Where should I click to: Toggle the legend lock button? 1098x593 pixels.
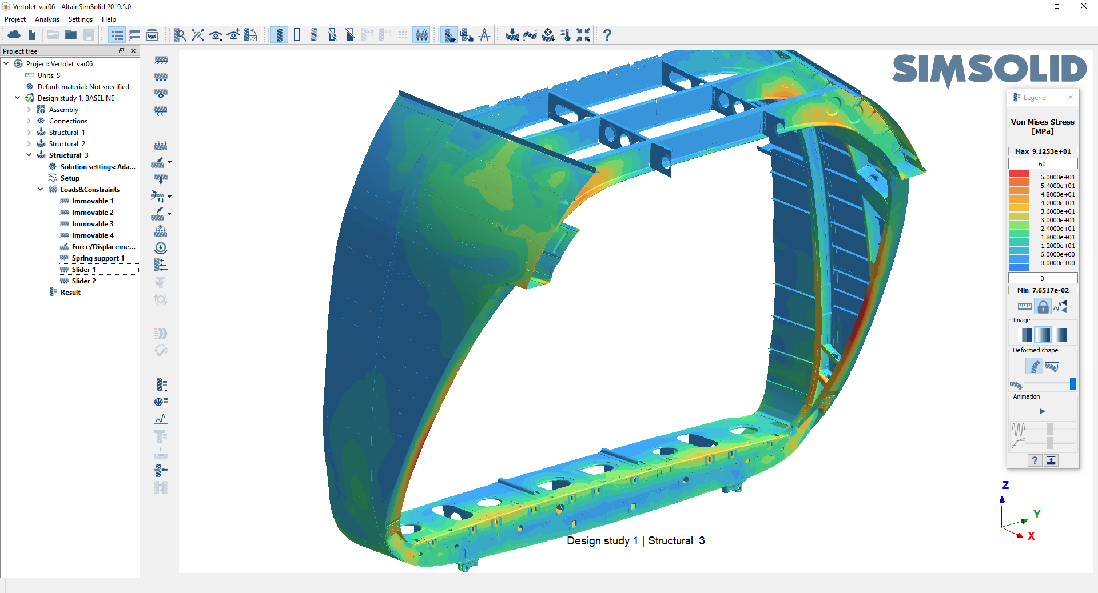[x=1043, y=307]
